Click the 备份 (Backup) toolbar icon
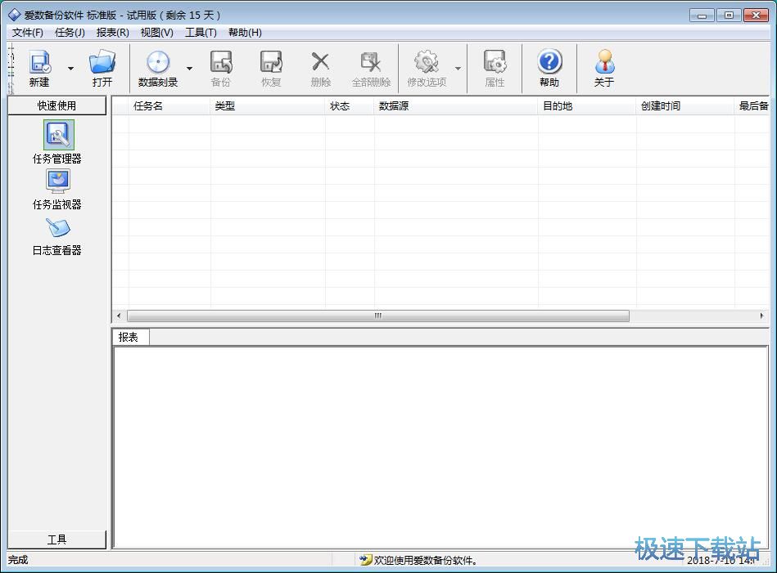The height and width of the screenshot is (573, 777). 221,69
